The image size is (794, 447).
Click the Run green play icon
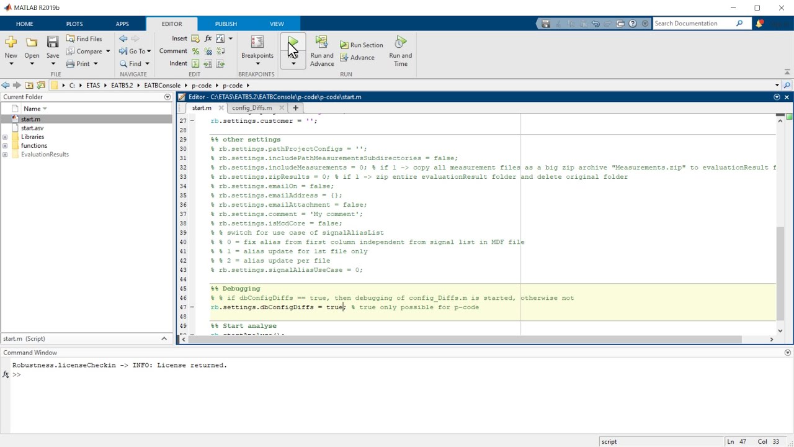(293, 42)
